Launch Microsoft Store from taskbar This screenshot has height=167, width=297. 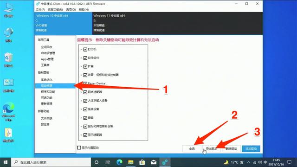click(142, 162)
